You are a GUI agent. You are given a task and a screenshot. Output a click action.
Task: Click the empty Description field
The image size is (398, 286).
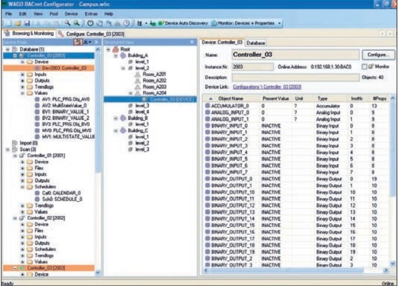tap(296, 77)
